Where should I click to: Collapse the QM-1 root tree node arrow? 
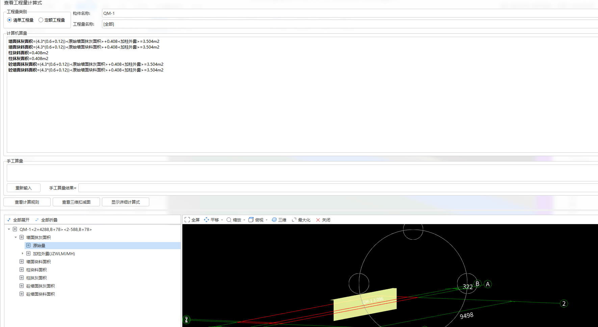click(x=9, y=229)
